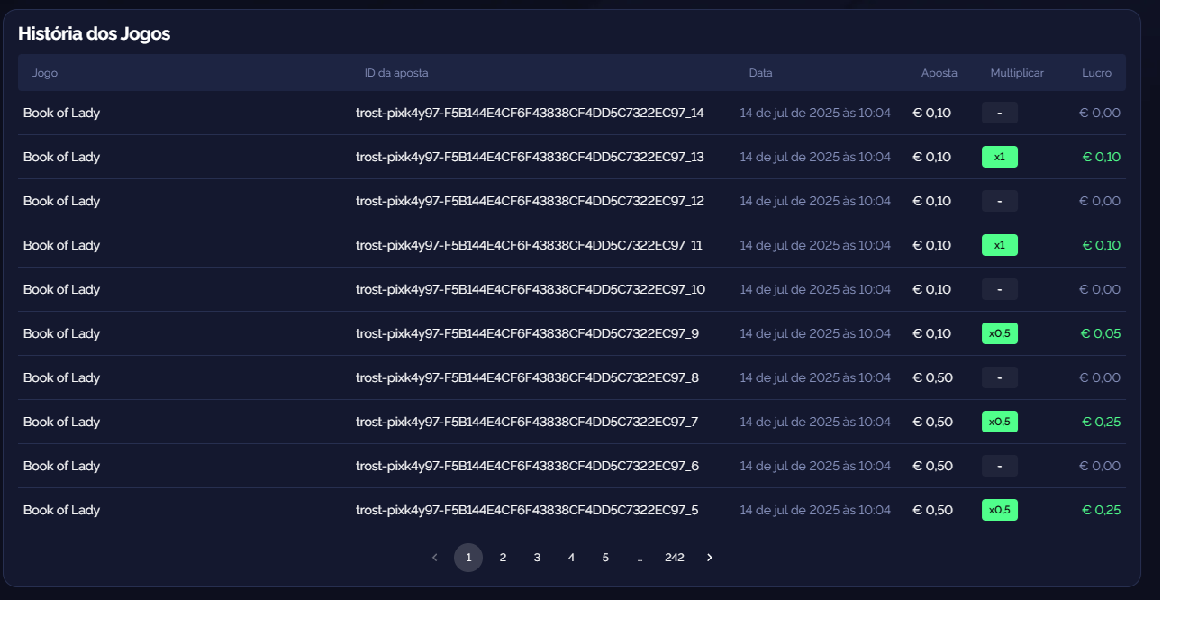Image resolution: width=1189 pixels, height=618 pixels.
Task: Click profit € 0,25 in row EC97_5
Action: tap(1102, 510)
